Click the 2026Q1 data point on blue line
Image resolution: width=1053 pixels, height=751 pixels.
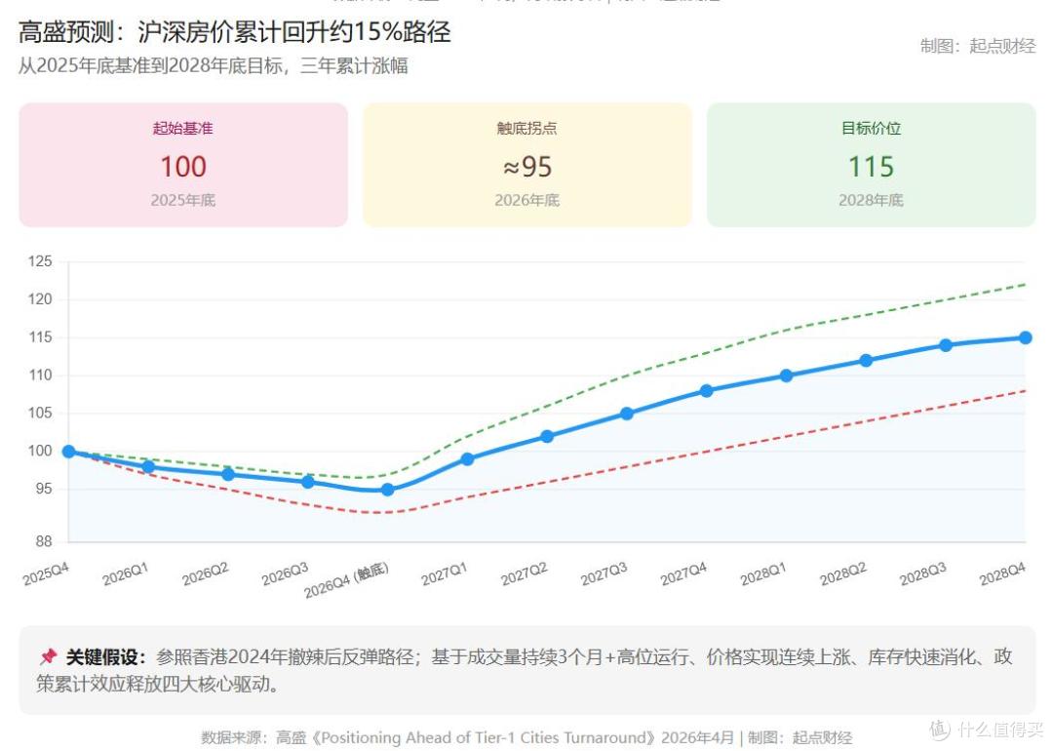(148, 467)
